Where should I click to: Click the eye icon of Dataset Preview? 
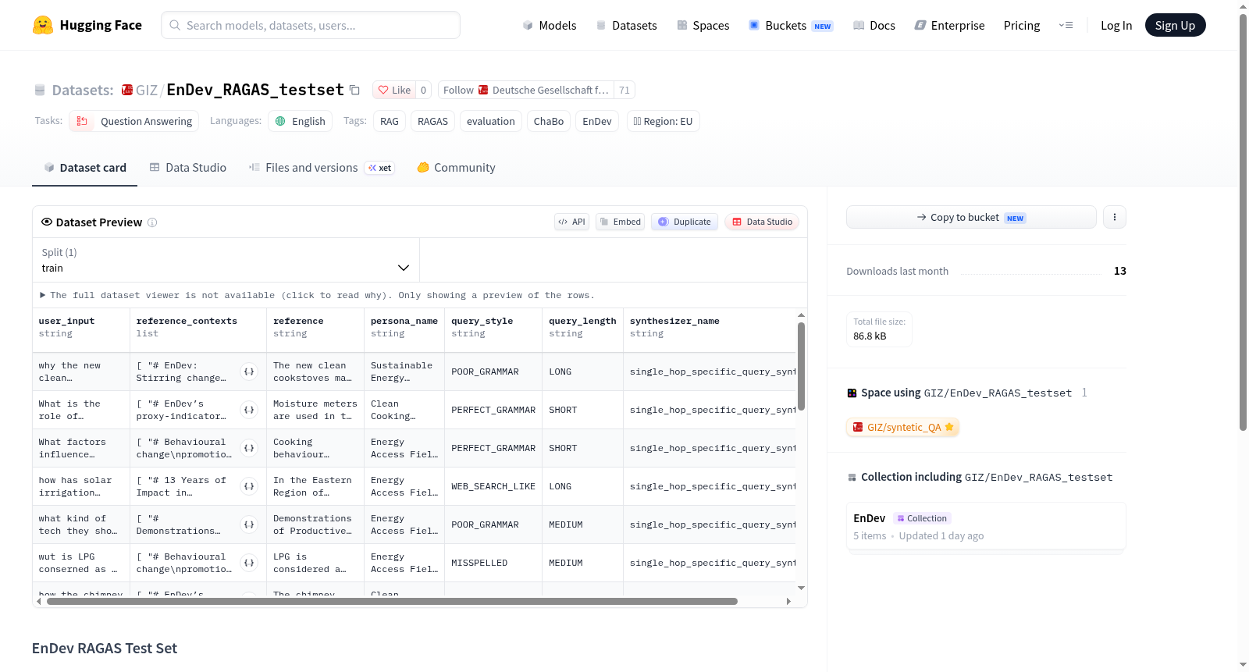(47, 222)
